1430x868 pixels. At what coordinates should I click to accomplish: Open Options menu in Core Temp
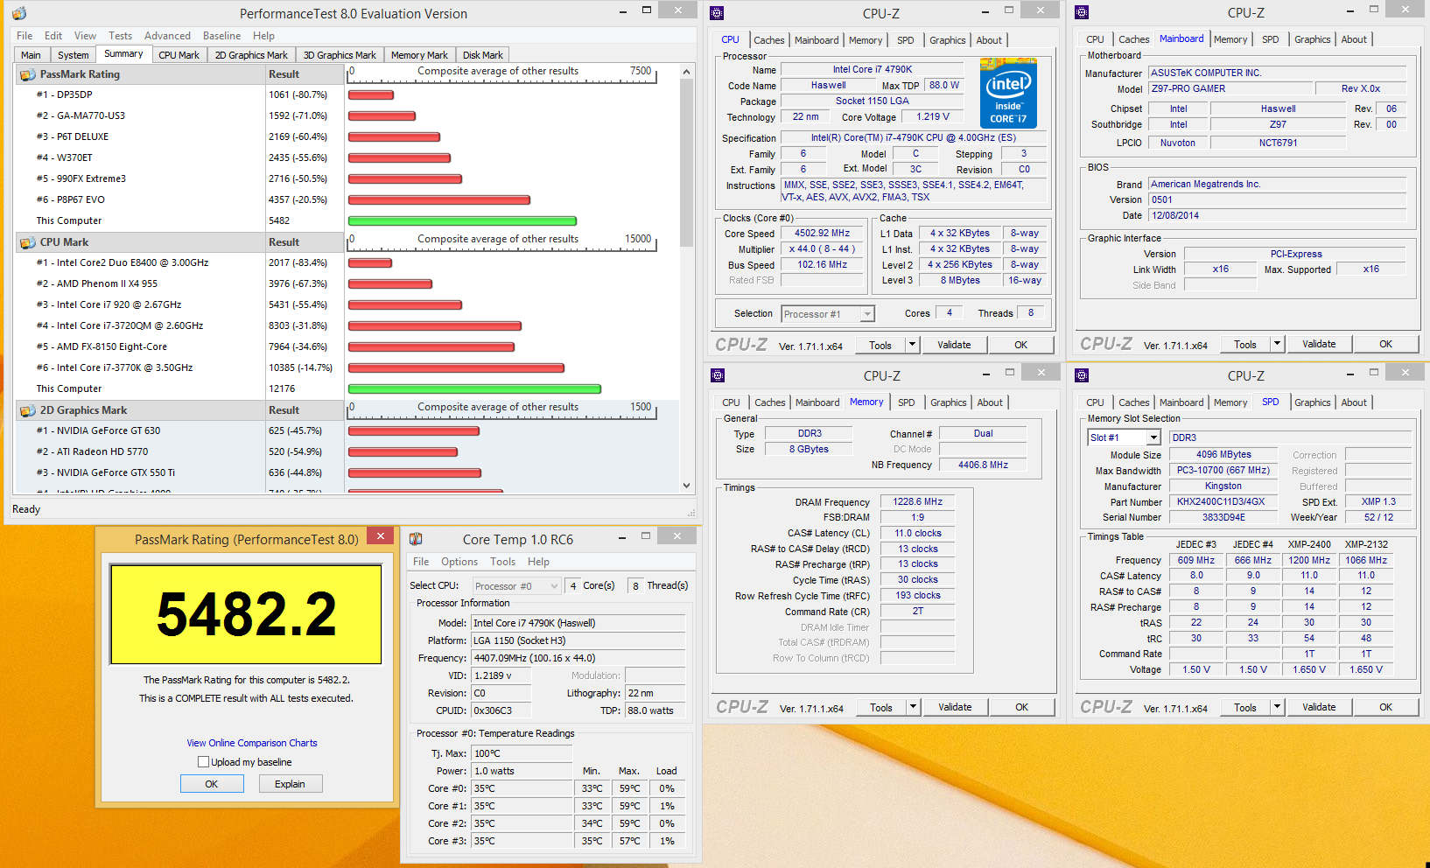(459, 562)
